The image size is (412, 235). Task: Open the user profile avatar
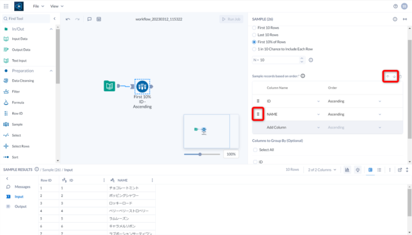pos(404,6)
